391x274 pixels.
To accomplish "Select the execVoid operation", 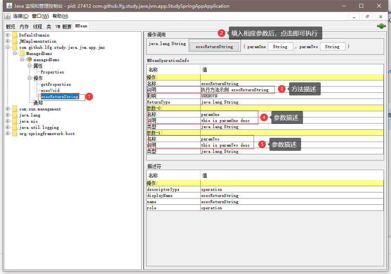I will coord(50,90).
